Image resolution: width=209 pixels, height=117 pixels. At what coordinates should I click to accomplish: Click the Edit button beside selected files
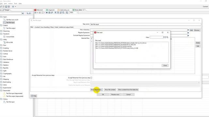tap(198, 46)
